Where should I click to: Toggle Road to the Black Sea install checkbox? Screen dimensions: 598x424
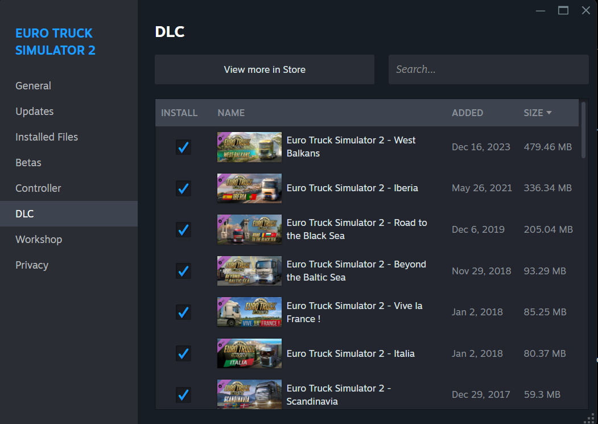[x=183, y=229]
